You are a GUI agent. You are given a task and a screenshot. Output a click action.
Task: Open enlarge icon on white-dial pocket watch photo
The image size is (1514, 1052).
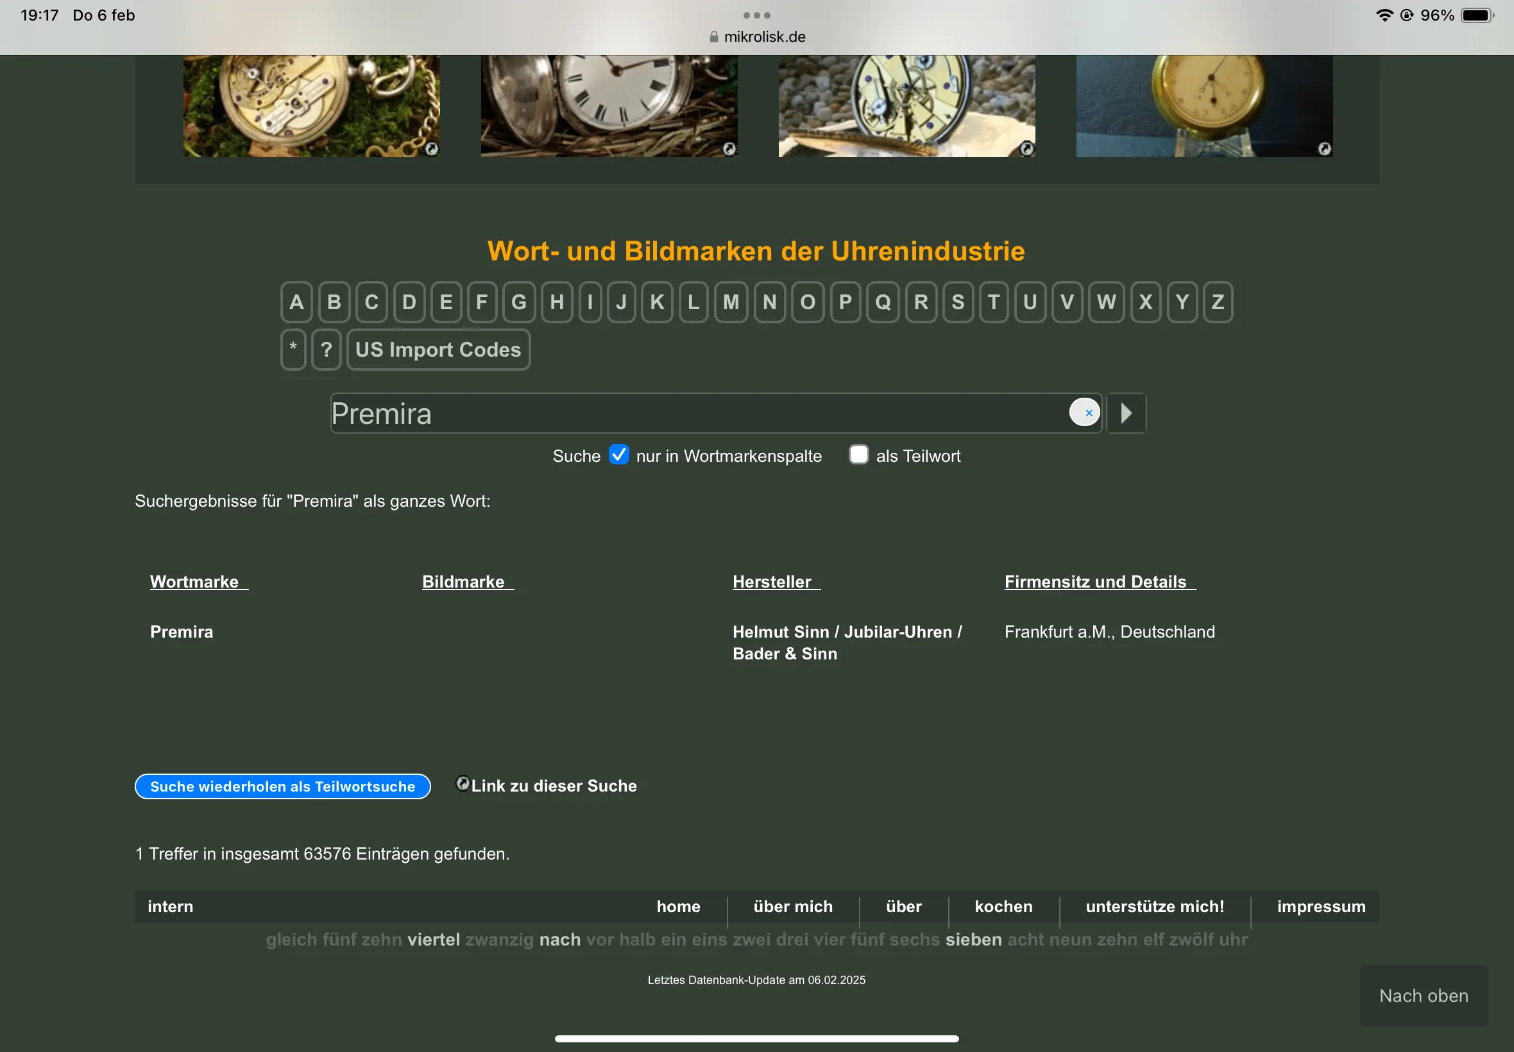(x=729, y=149)
